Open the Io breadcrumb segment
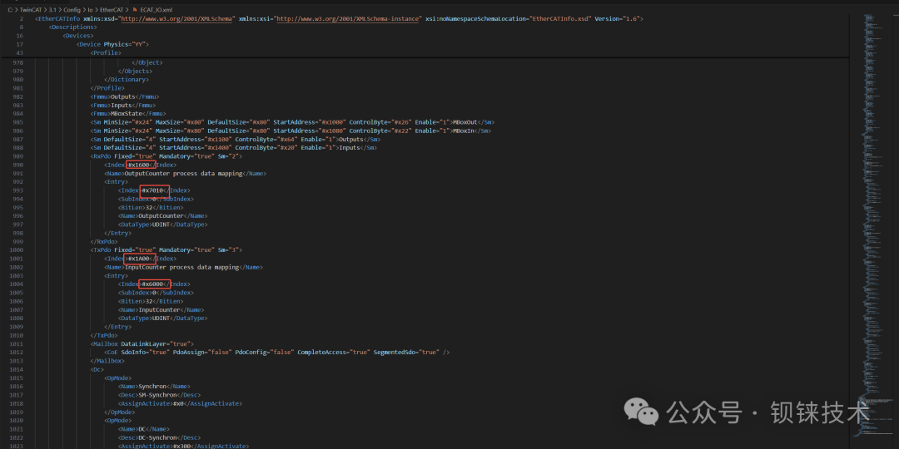Viewport: 899px width, 449px height. 90,10
